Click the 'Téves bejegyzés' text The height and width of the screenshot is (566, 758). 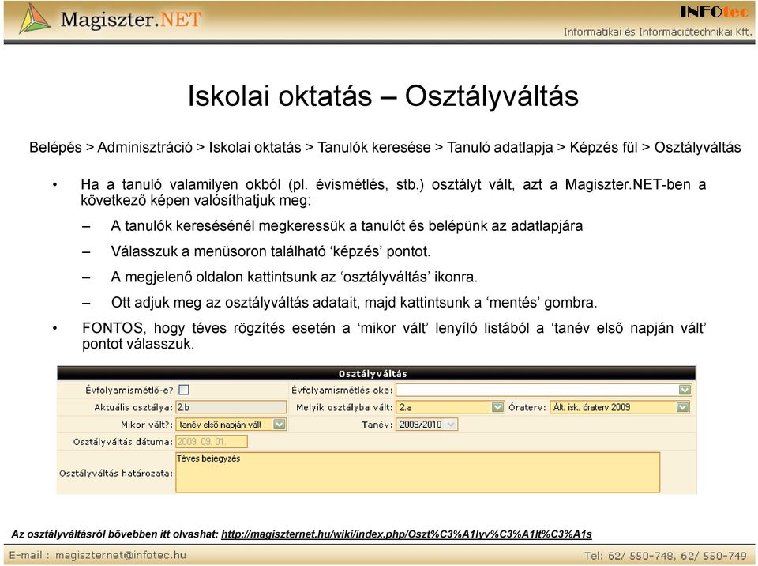(x=208, y=458)
